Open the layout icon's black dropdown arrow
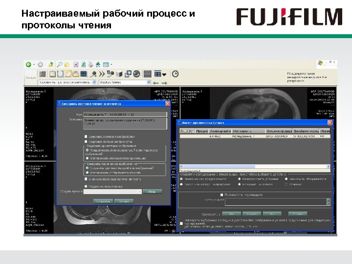352x264 pixels. (x=164, y=74)
